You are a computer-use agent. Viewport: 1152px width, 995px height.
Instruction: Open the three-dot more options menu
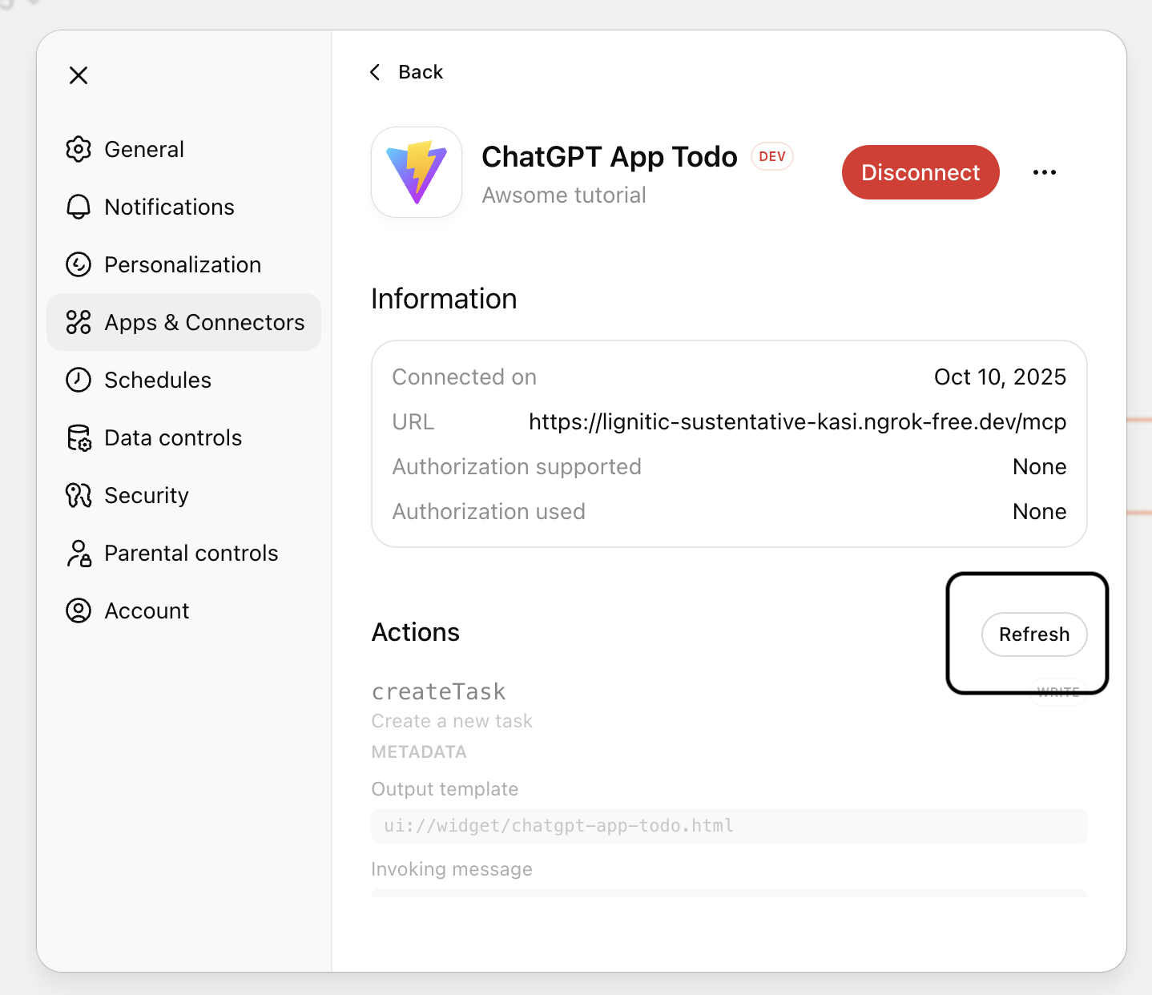click(1044, 172)
